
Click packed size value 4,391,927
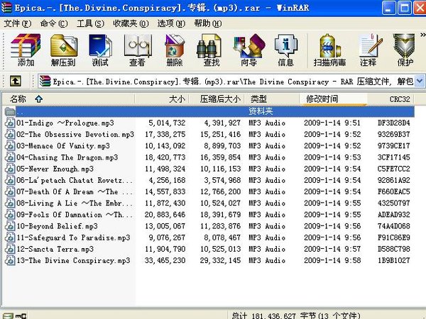222,123
